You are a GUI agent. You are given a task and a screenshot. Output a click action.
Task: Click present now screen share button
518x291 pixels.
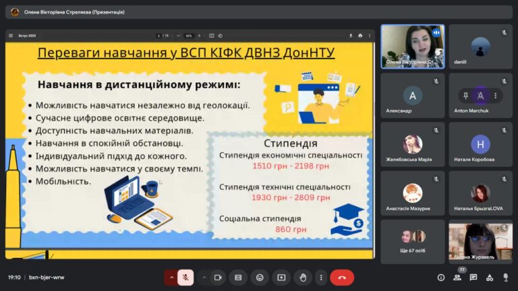coord(281,278)
